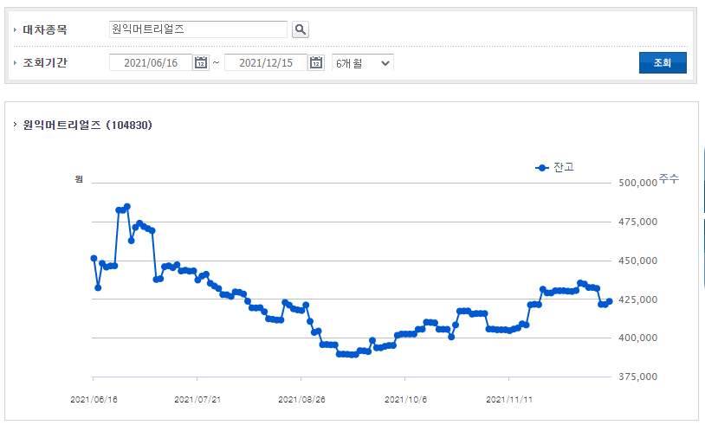Click the 400,000 axis value
The height and width of the screenshot is (425, 705).
(637, 338)
